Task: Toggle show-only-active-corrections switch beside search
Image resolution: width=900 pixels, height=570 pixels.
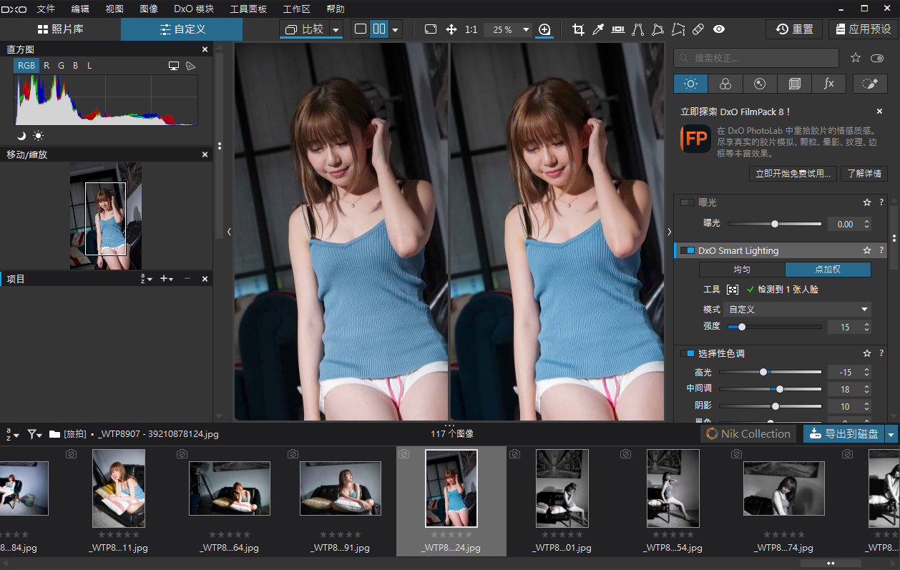Action: tap(877, 58)
